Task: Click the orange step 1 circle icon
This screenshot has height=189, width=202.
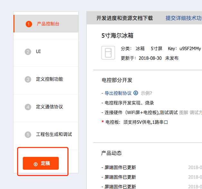Action: (x=29, y=24)
